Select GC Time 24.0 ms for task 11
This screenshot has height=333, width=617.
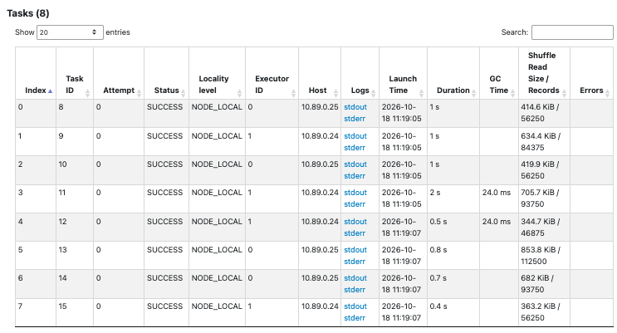[x=499, y=198]
